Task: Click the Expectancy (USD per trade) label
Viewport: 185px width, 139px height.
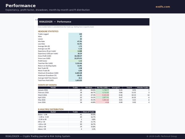Action: click(48, 53)
